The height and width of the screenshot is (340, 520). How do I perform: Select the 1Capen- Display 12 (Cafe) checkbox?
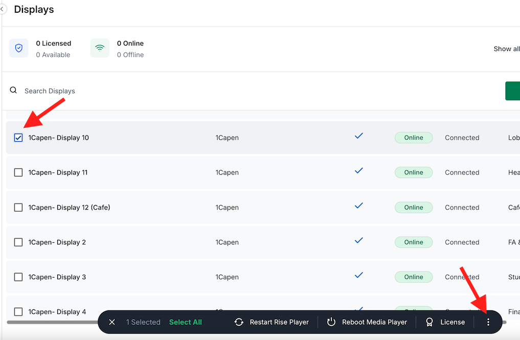pyautogui.click(x=18, y=207)
